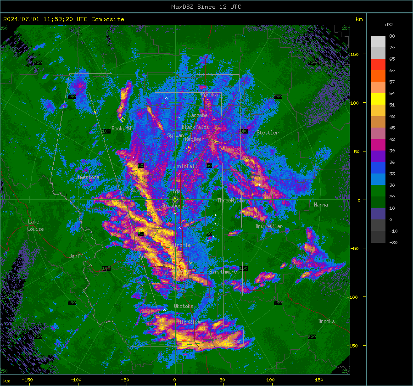
Task: Click the Limestone label
Action: (87, 177)
